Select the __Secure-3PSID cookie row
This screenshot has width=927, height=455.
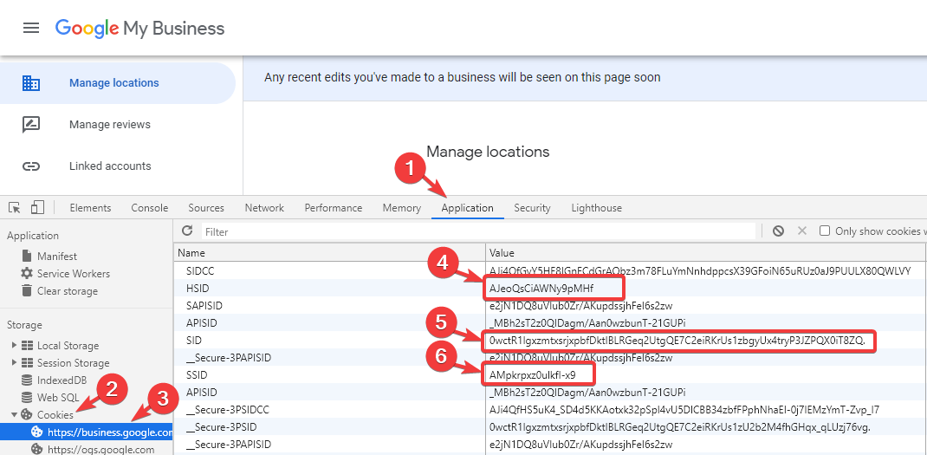pyautogui.click(x=550, y=426)
